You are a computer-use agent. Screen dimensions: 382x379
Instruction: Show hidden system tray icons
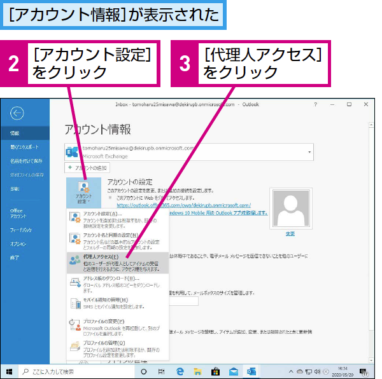coord(291,371)
